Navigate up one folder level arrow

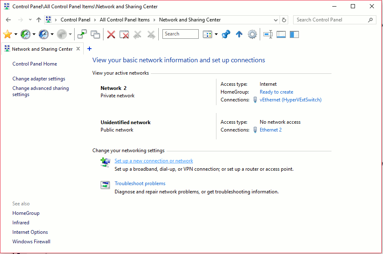pos(39,20)
